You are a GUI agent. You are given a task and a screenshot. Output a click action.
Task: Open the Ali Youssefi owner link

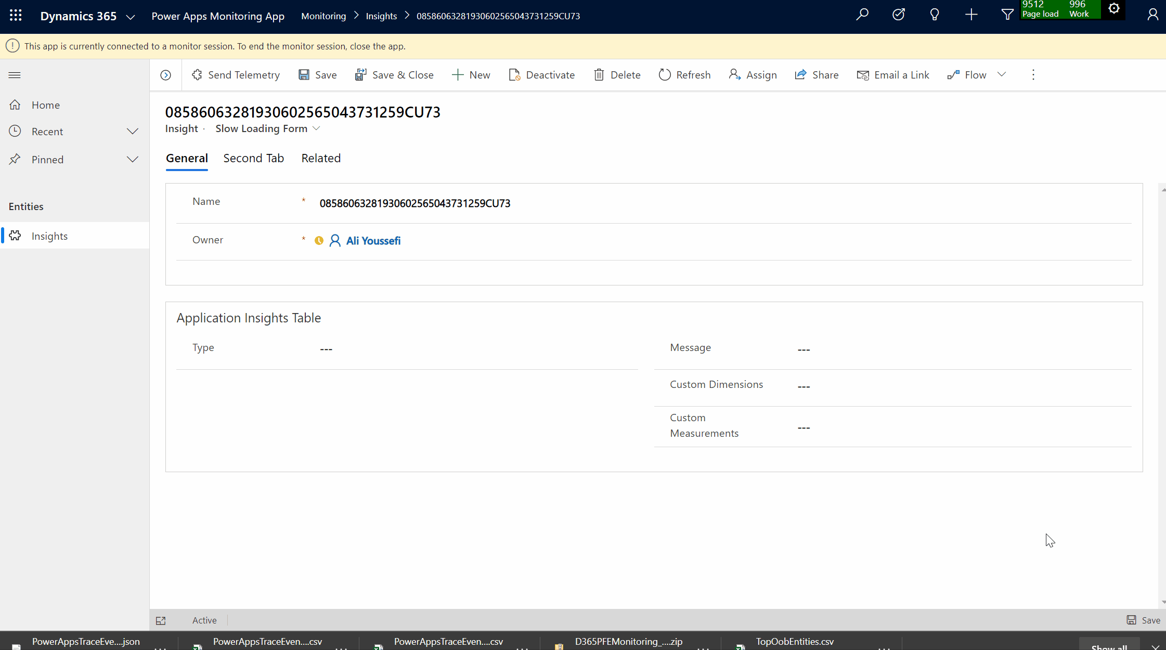[373, 241]
